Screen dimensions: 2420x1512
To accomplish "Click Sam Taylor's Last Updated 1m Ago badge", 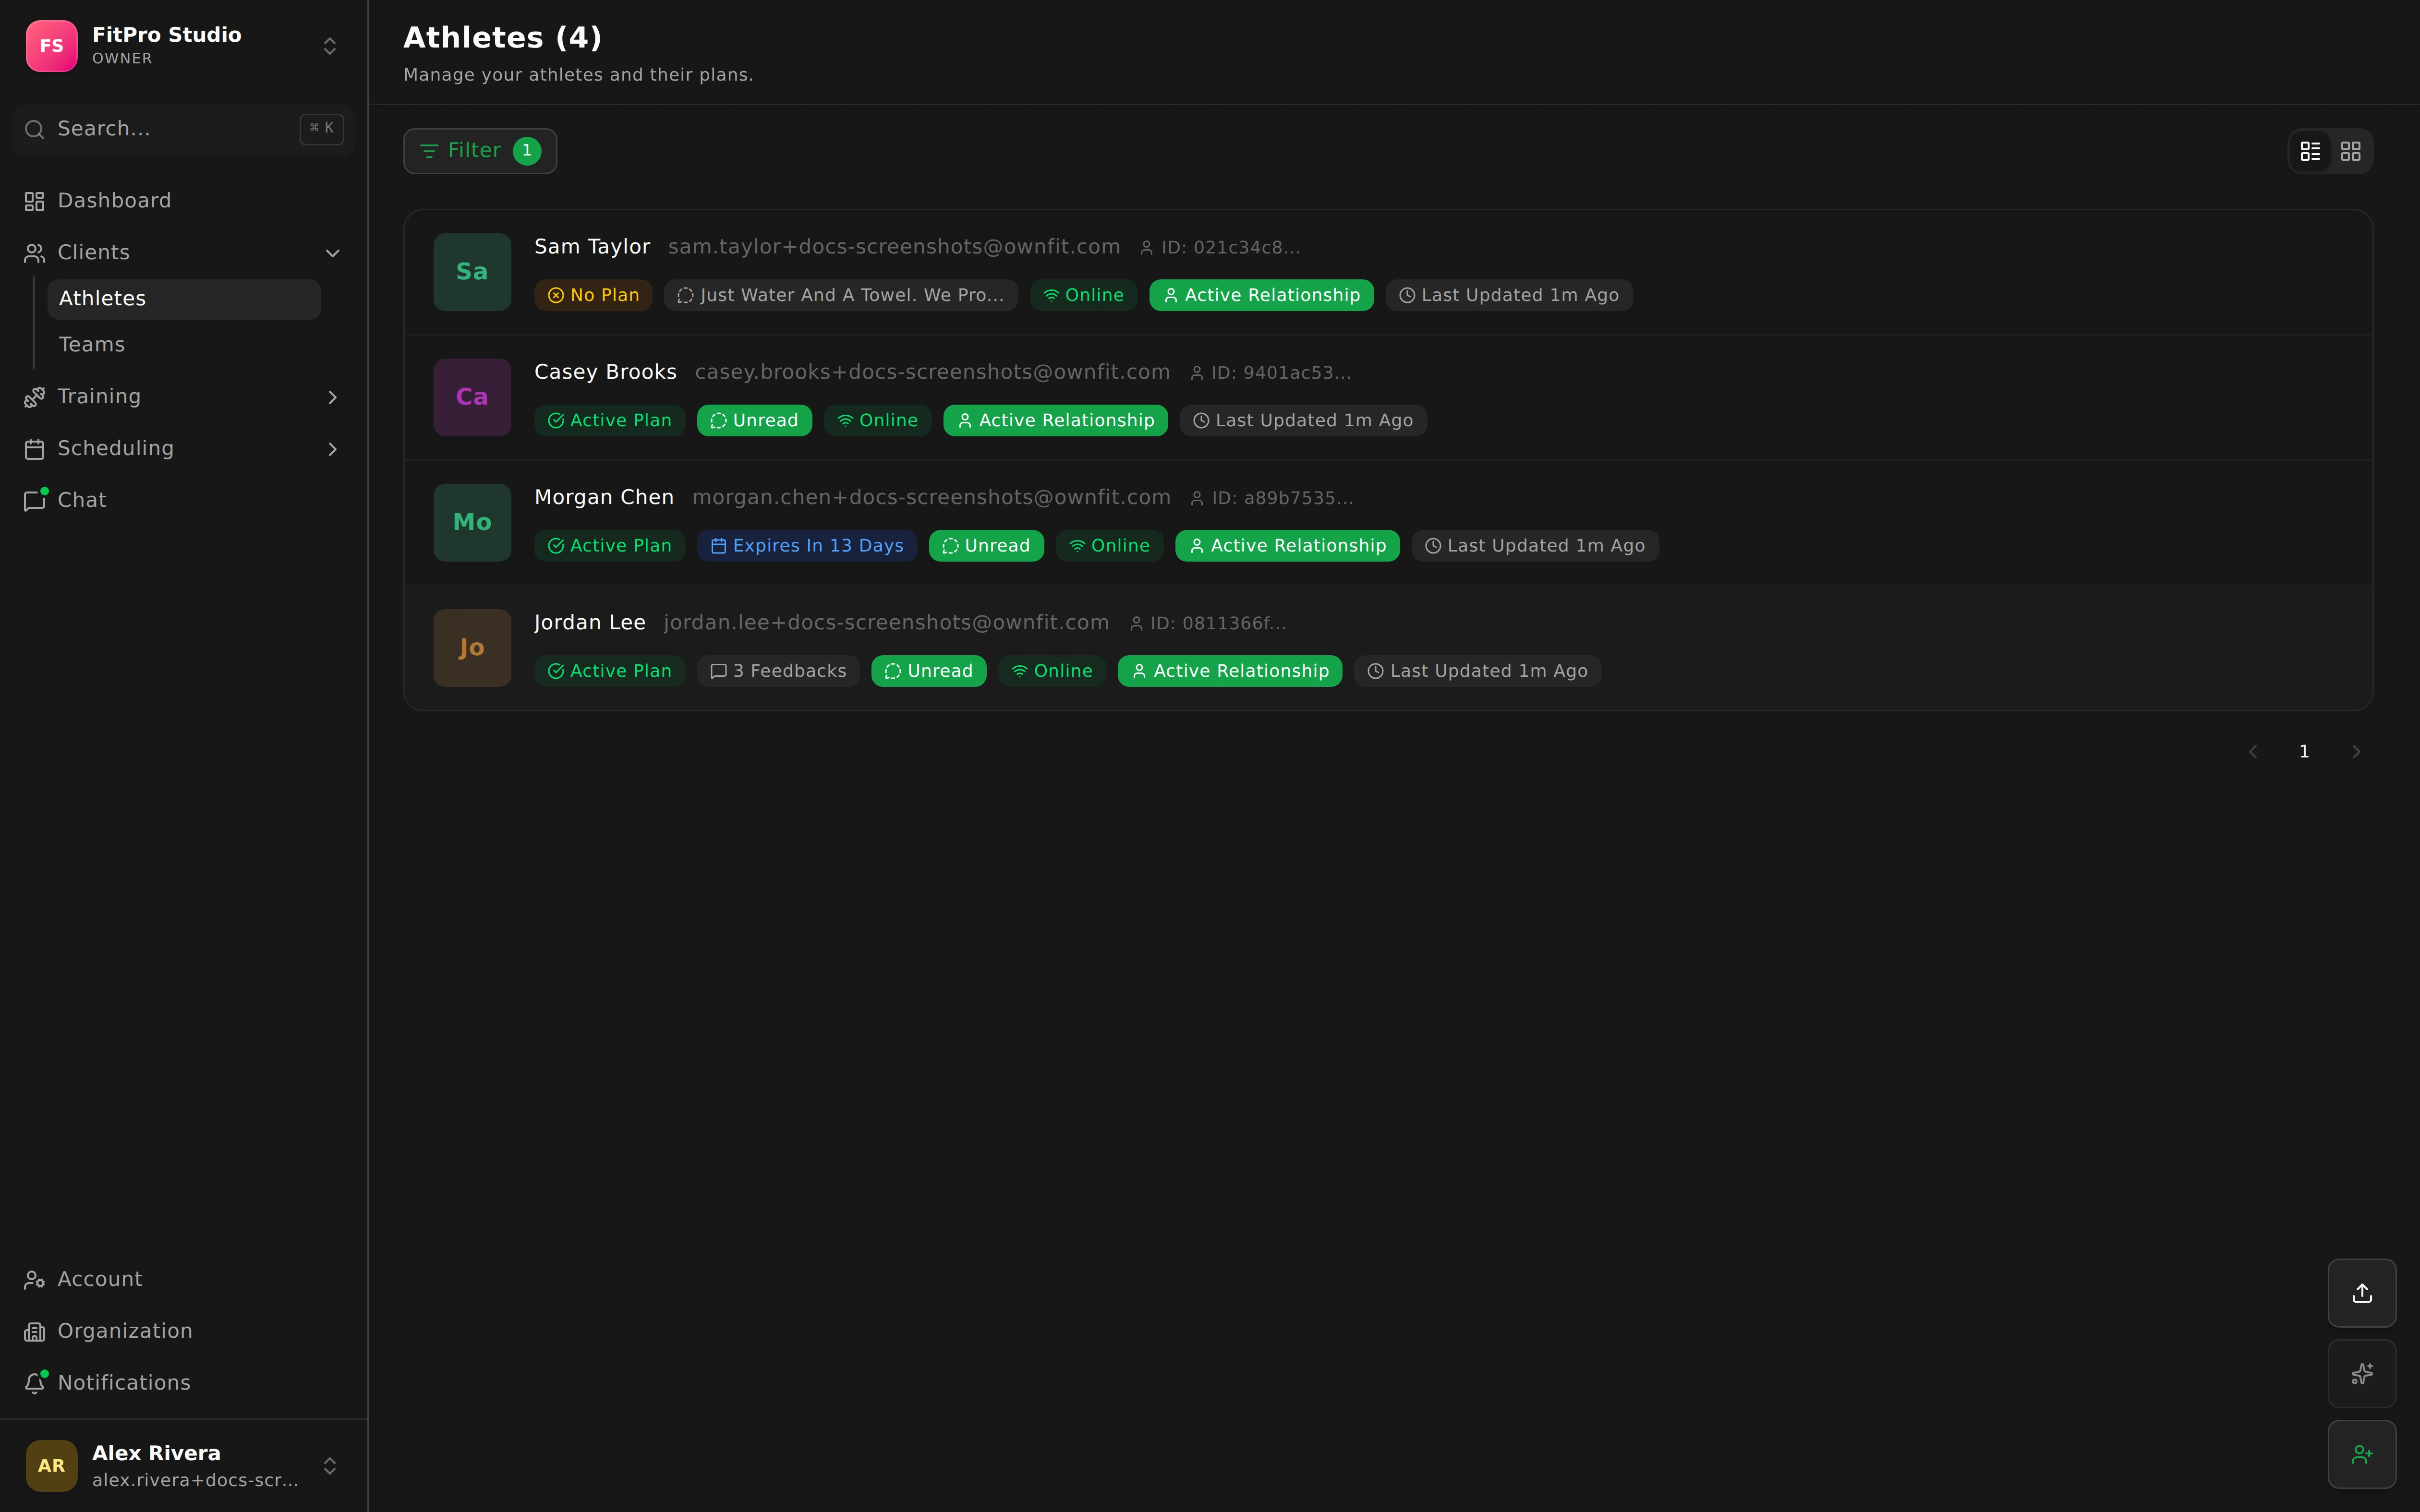I will point(1509,295).
